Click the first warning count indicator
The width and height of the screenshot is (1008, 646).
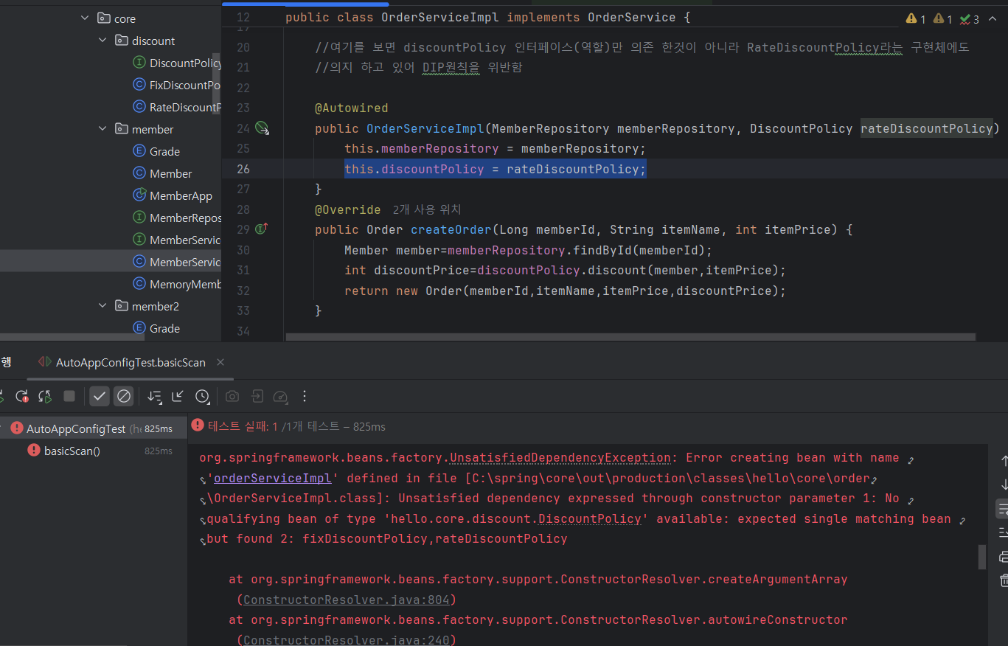tap(916, 19)
